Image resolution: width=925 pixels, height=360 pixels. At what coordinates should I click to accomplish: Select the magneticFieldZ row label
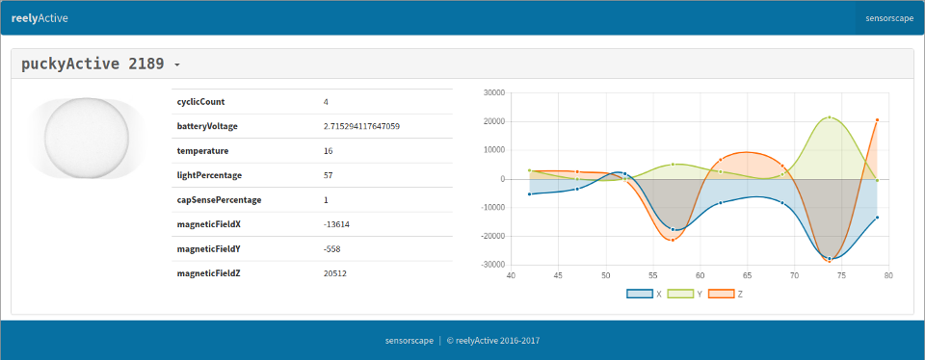tap(208, 274)
